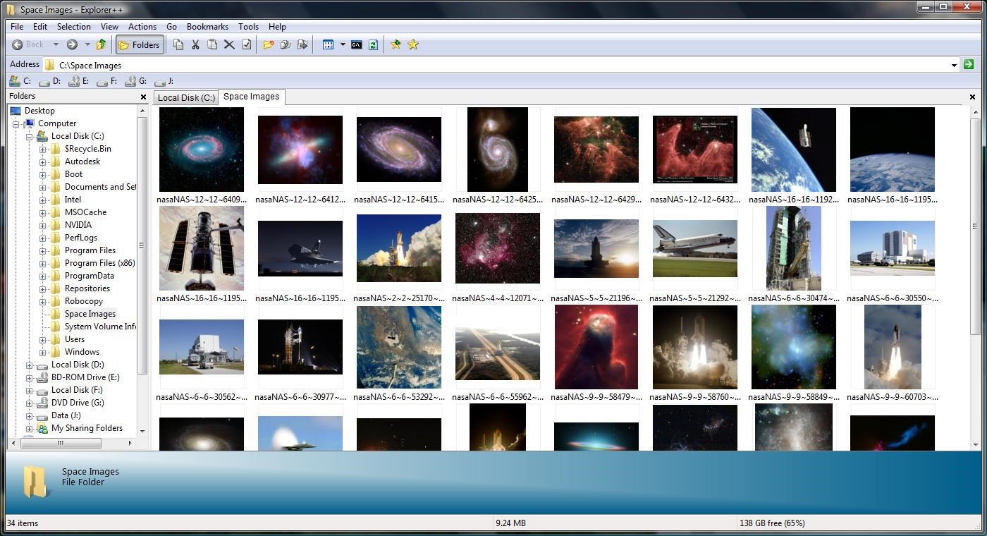The image size is (987, 536).
Task: Select the Users folder in tree
Action: click(74, 339)
